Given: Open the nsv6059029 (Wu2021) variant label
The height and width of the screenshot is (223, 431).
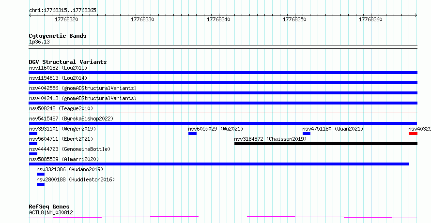Looking at the screenshot, I should [215, 129].
